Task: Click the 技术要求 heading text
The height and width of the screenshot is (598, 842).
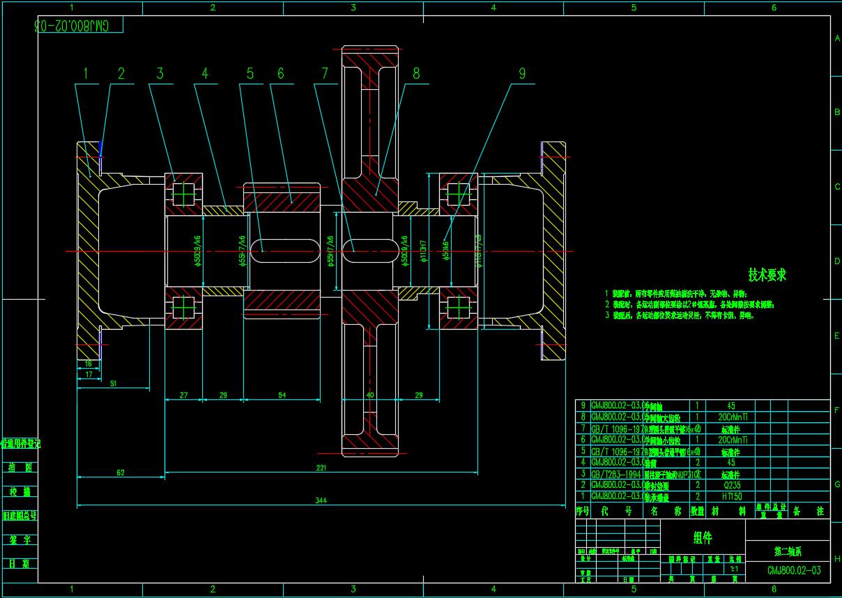Action: click(x=767, y=275)
